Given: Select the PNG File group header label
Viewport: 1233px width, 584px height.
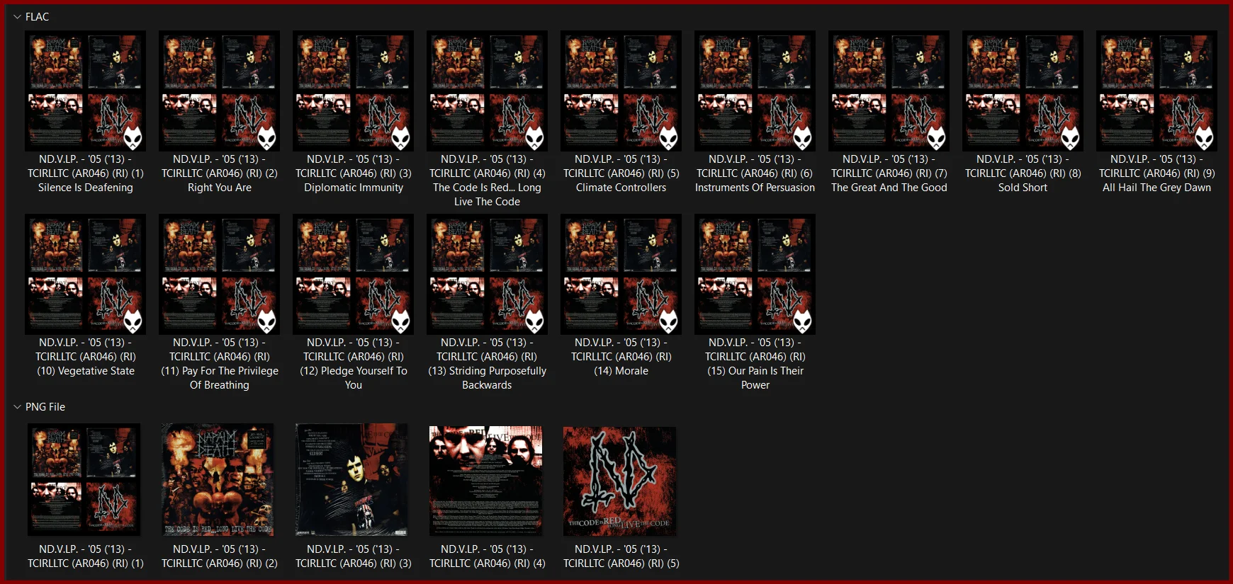Looking at the screenshot, I should point(45,407).
